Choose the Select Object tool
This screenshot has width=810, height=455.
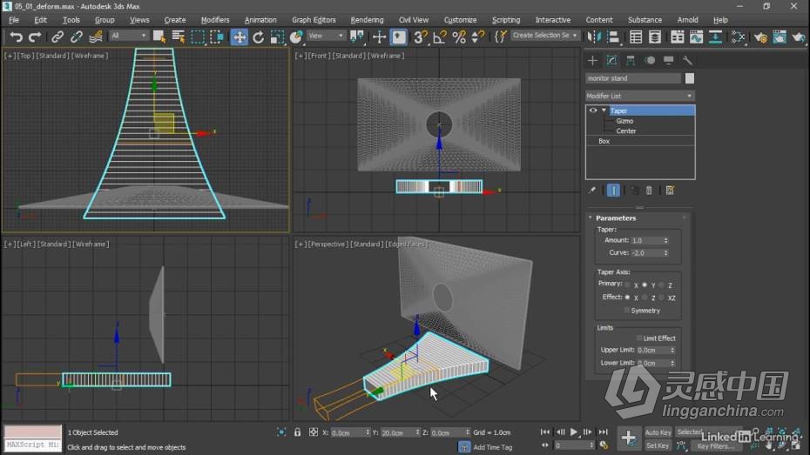coord(159,37)
